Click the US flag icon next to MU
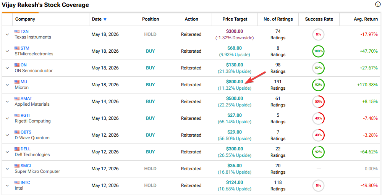This screenshot has height=195, width=382. coord(17,82)
